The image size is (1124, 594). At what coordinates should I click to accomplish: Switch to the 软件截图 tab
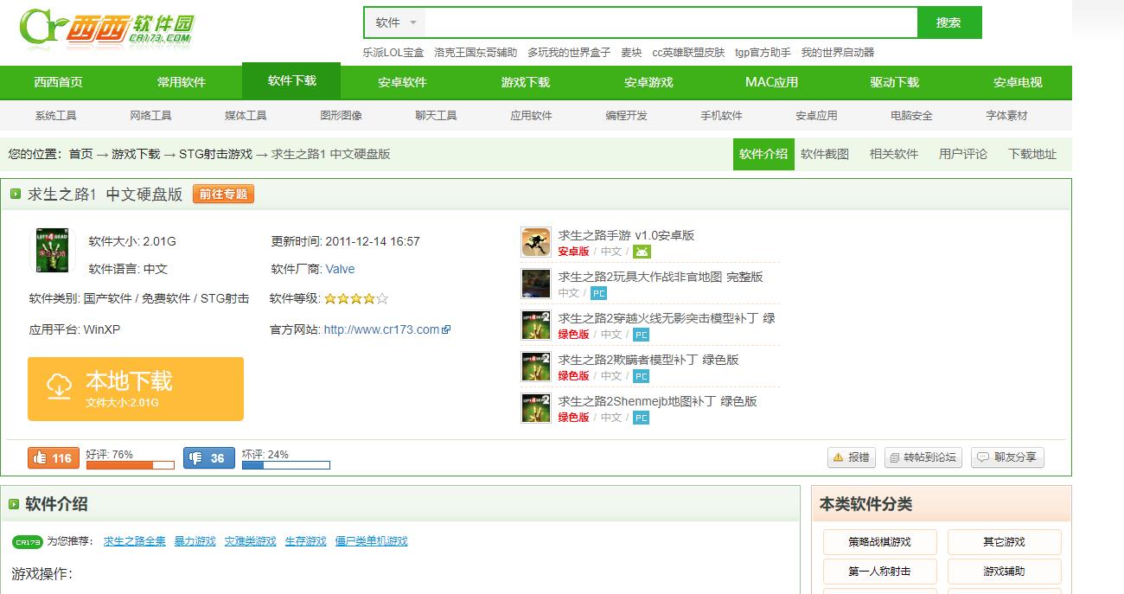coord(824,154)
